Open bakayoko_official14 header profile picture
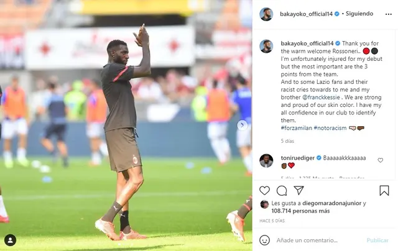Screen dimensions: 398x251 coord(266,14)
